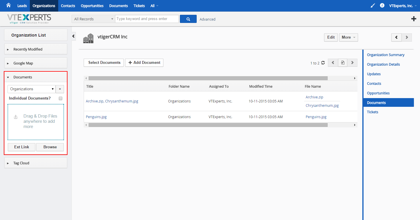Image resolution: width=420 pixels, height=220 pixels.
Task: Go to previous organization record arrow
Action: coord(396,37)
